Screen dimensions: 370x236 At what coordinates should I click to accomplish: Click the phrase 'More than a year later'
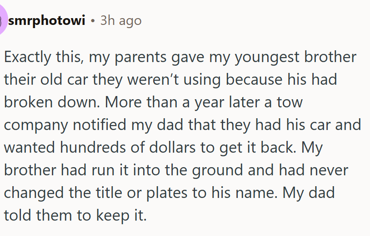click(x=188, y=102)
